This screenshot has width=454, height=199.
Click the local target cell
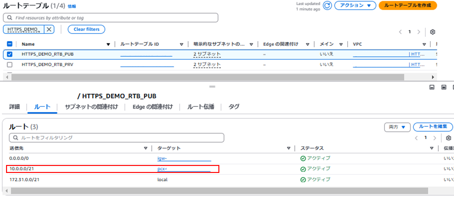coord(162,180)
